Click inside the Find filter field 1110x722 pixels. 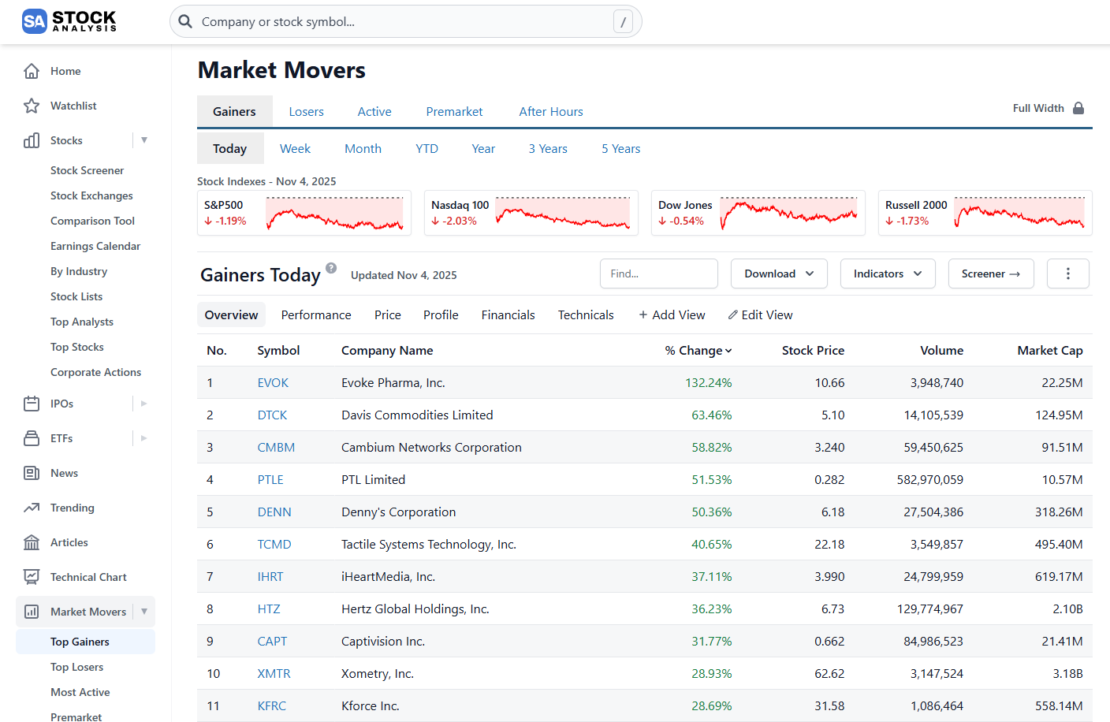pyautogui.click(x=659, y=274)
